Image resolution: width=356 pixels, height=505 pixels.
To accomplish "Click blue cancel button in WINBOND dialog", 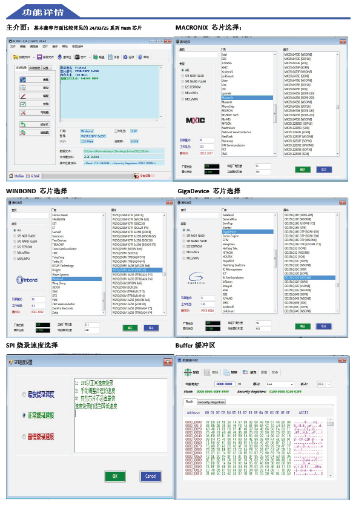I will [x=151, y=328].
